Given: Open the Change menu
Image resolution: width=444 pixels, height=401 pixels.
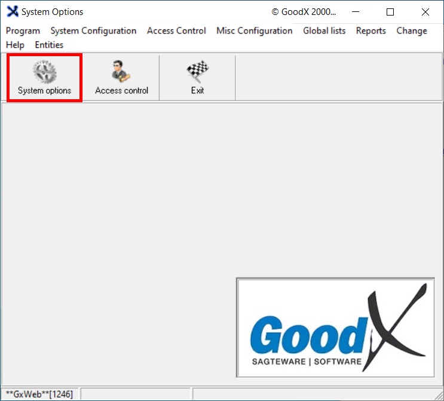Looking at the screenshot, I should click(412, 30).
